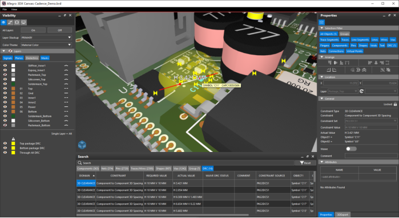Click the Allegro app icon in title bar

point(4,3)
